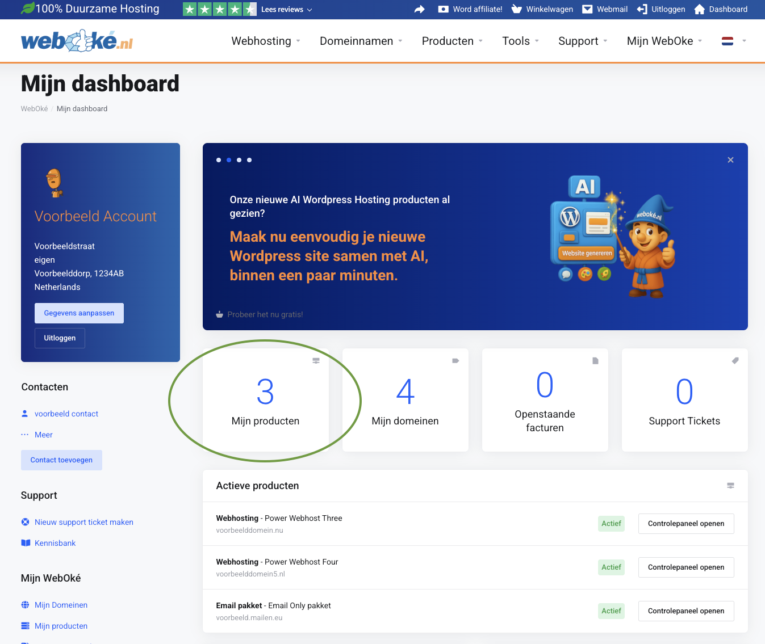
Task: Open Webmail from the top bar
Action: 605,9
